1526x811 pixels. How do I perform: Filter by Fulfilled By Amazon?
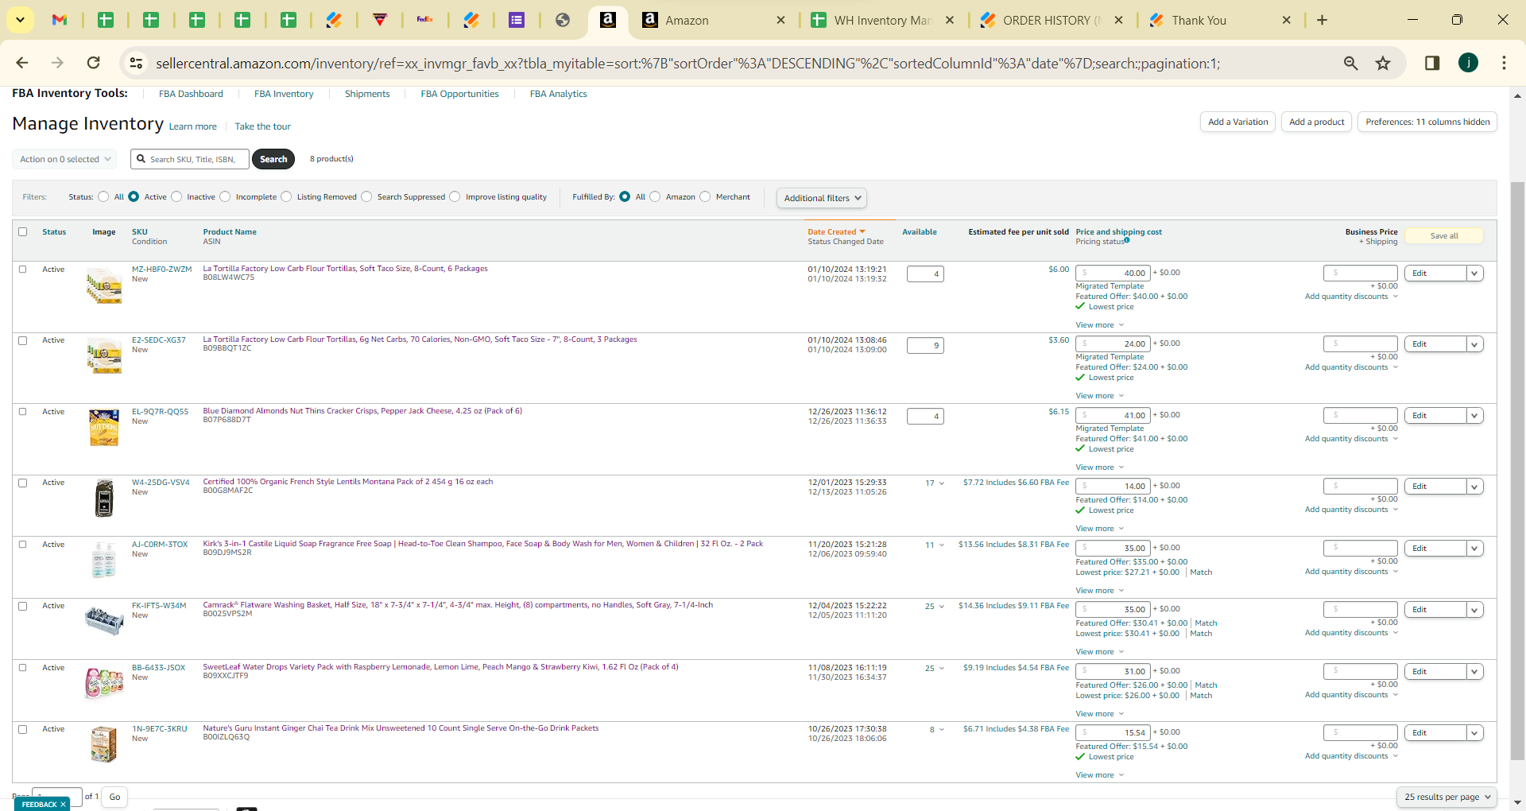coord(655,197)
